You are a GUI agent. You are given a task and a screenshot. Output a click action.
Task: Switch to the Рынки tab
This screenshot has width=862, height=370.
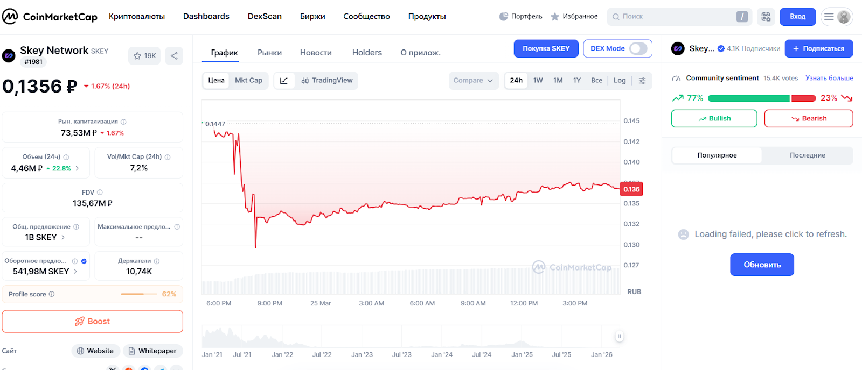[x=269, y=53]
